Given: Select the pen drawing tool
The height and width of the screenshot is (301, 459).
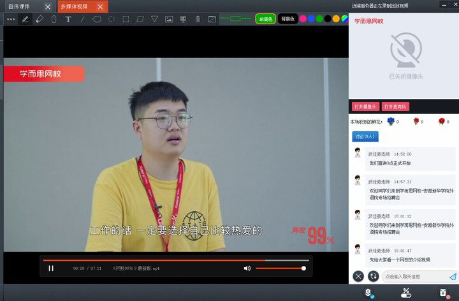Looking at the screenshot, I should 25,19.
